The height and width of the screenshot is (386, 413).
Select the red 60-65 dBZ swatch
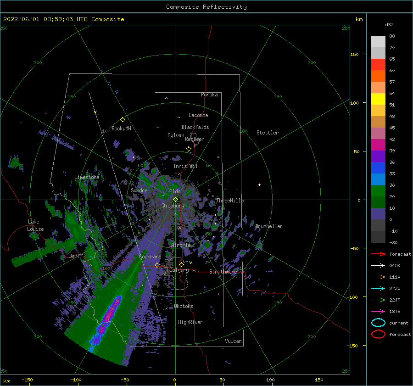[x=378, y=65]
